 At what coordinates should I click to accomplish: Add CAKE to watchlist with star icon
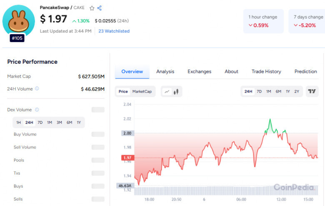(x=92, y=8)
